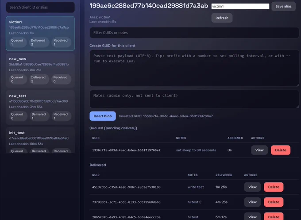Click the Received badge on new_test
301x220 pixels.
[x=62, y=116]
